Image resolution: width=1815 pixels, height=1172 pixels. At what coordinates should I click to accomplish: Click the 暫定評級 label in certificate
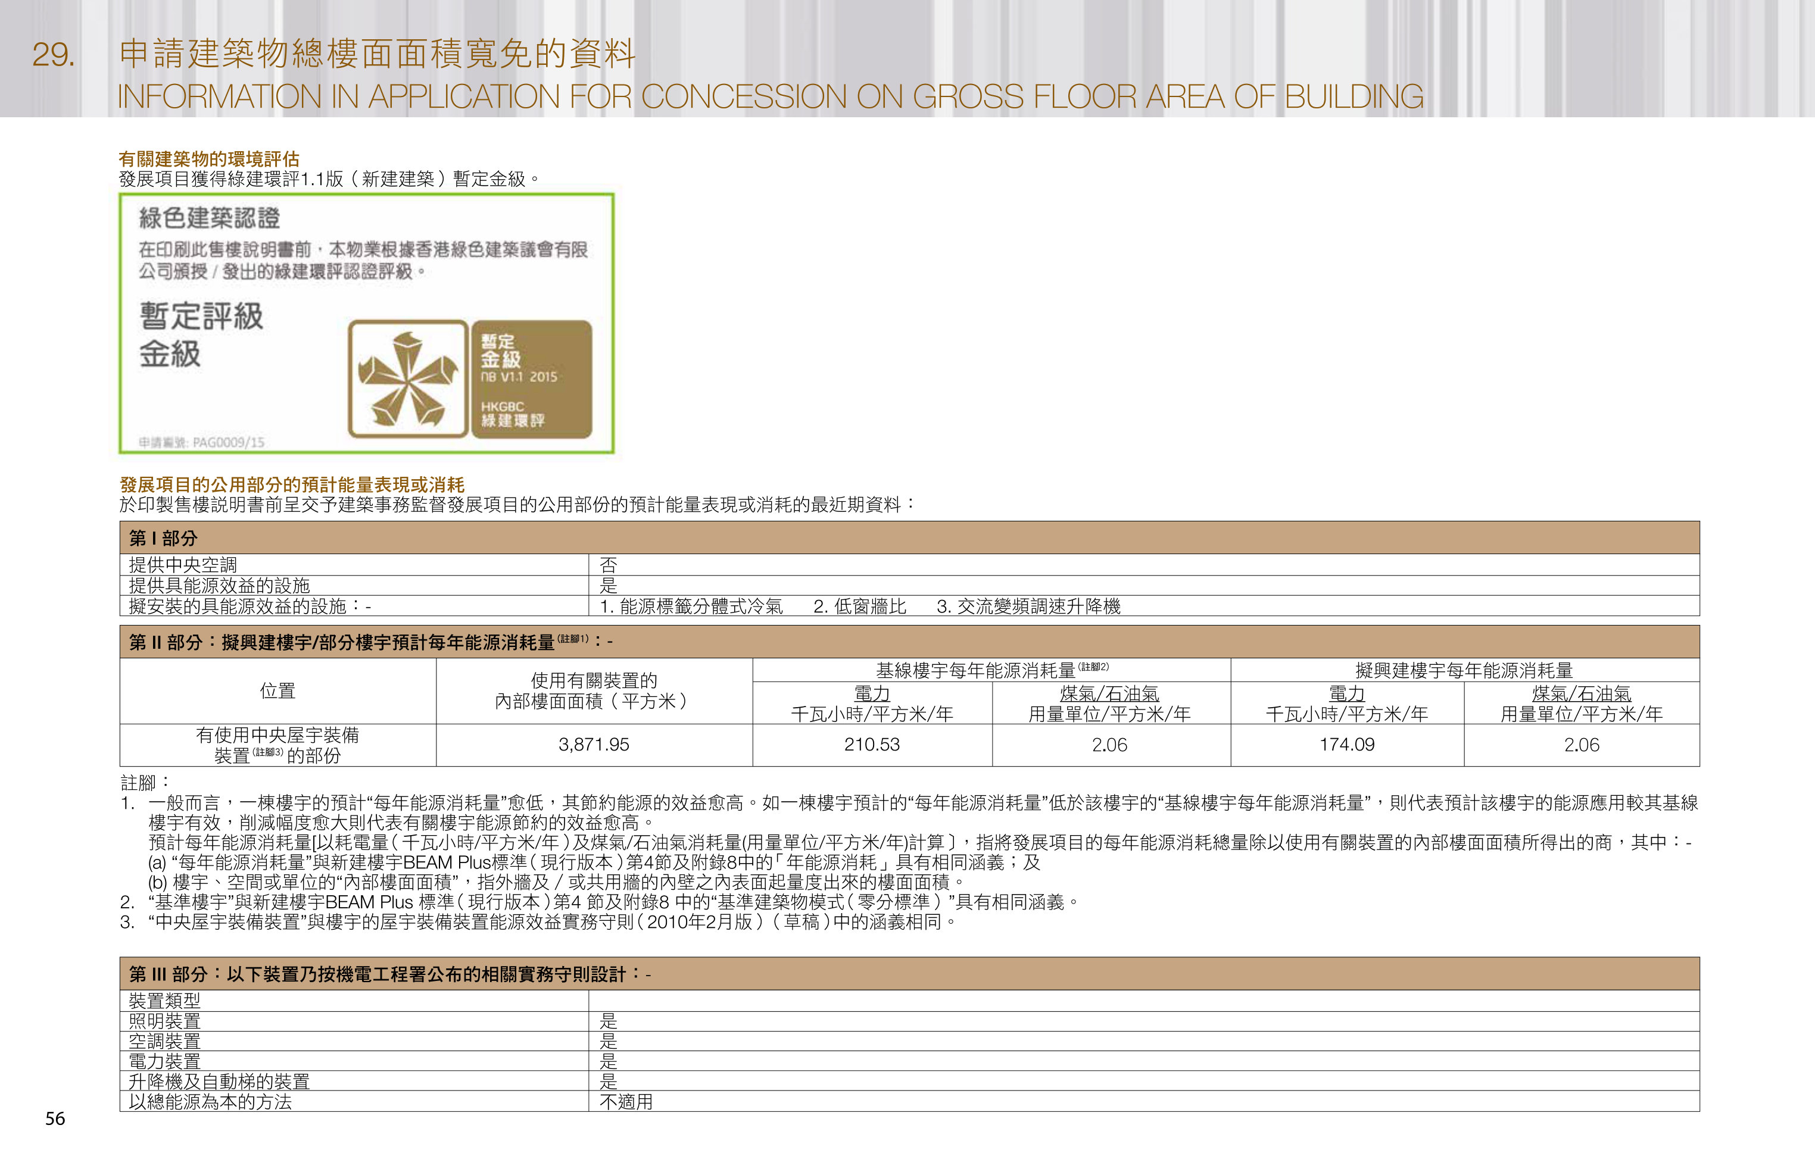coord(201,316)
